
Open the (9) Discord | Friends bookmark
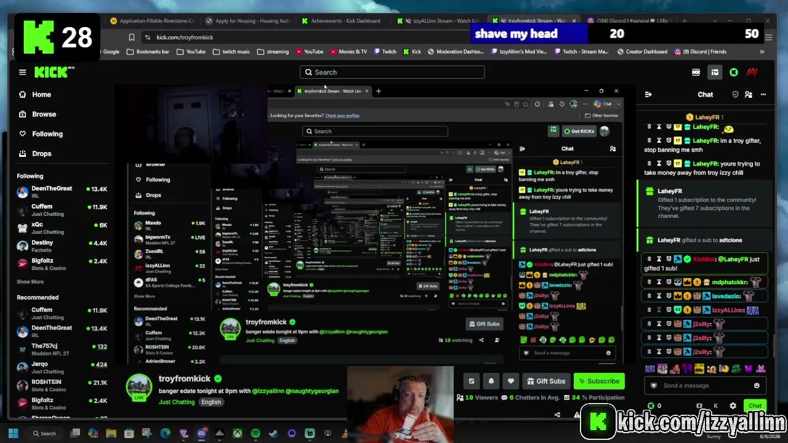click(701, 52)
